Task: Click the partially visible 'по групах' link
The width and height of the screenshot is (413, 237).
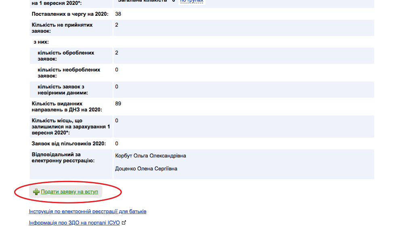Action: click(x=192, y=1)
